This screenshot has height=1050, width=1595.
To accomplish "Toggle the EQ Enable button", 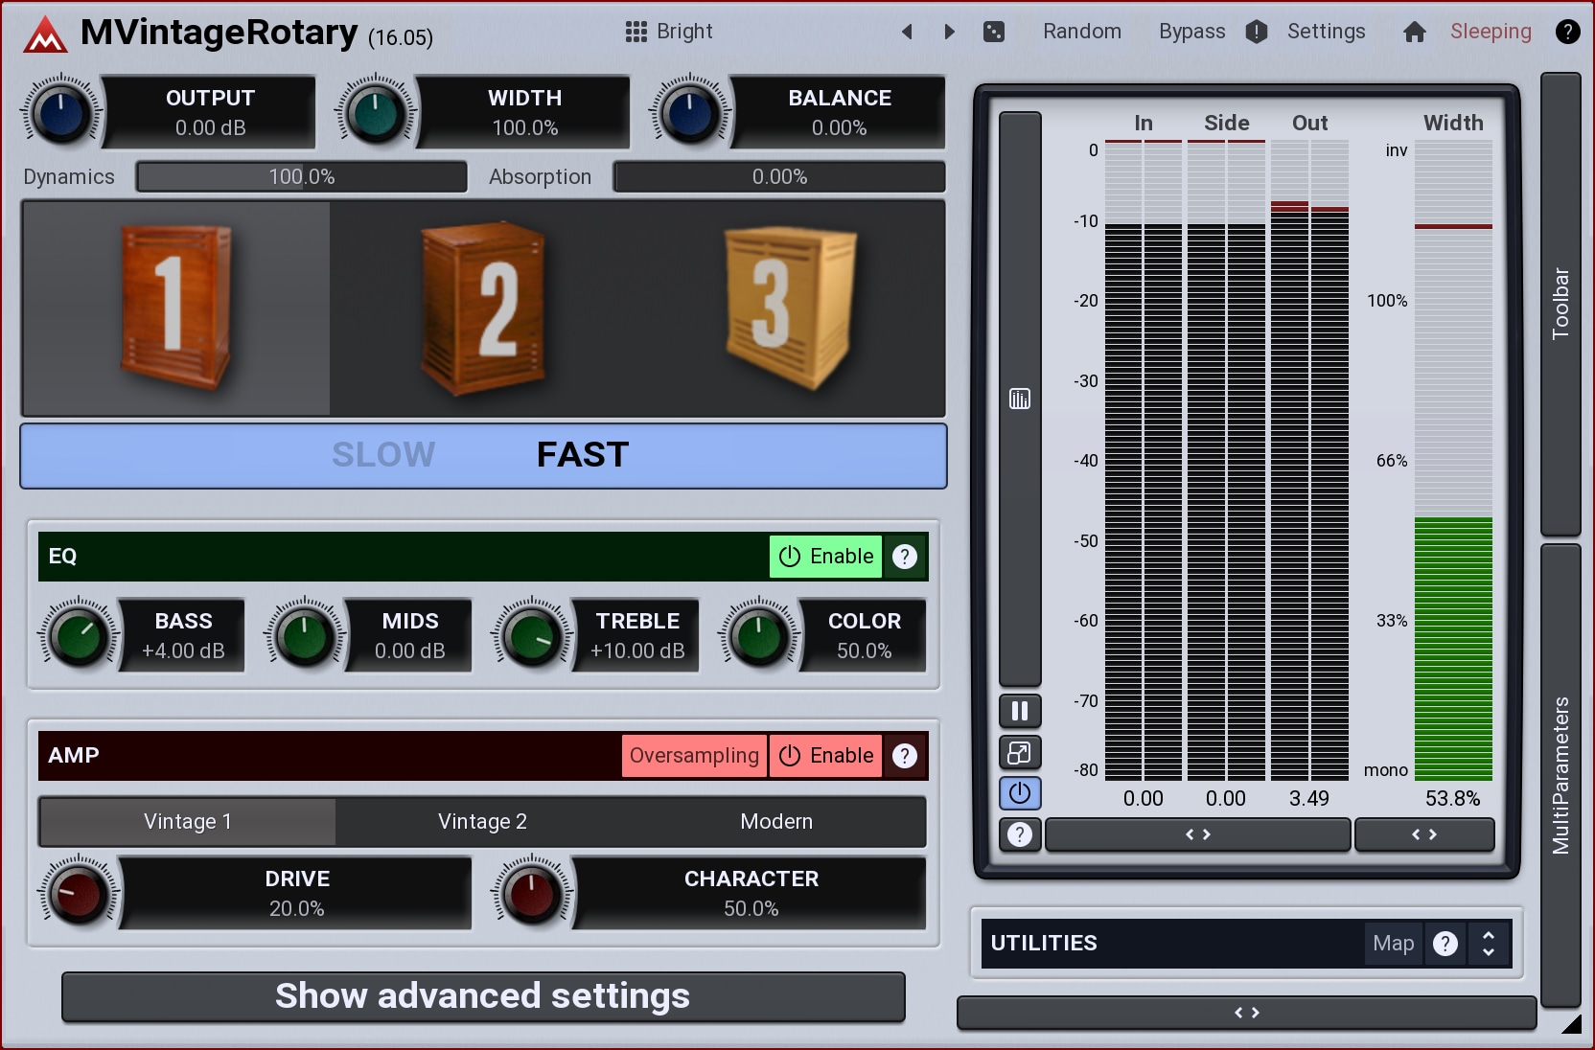I will 825,557.
